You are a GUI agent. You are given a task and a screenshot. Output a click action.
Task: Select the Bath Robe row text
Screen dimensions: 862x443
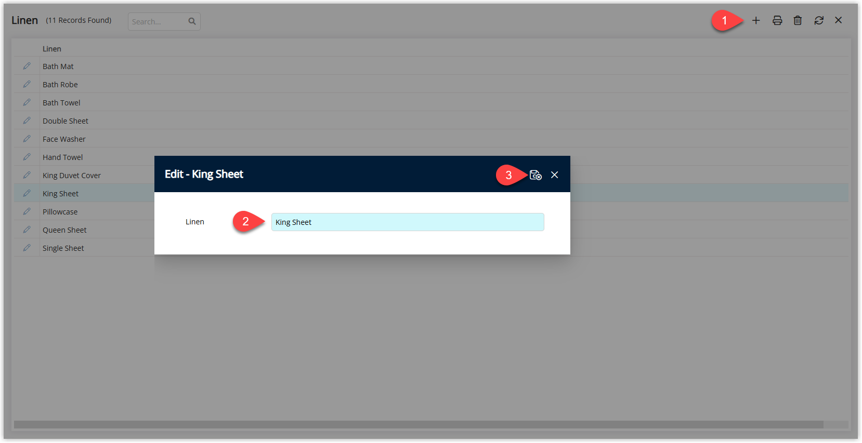(60, 85)
